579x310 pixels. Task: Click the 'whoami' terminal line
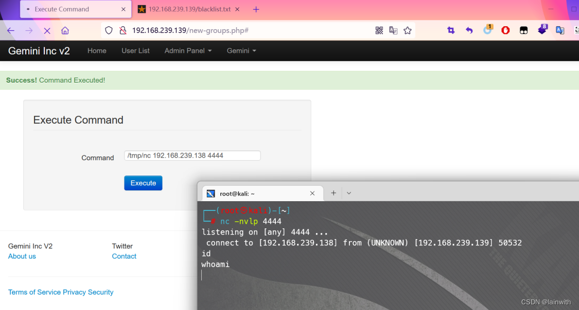(x=215, y=264)
